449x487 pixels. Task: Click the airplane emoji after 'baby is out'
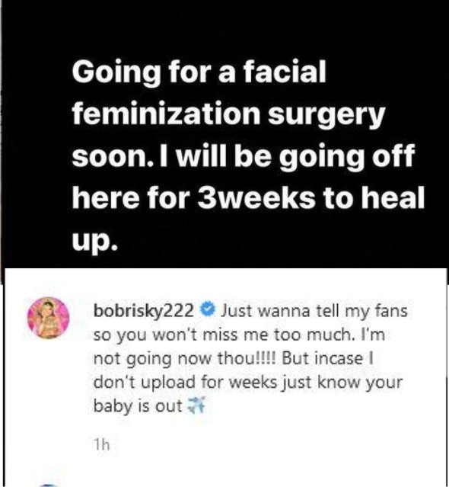197,405
